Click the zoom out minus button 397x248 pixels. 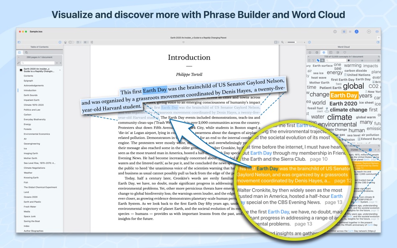pos(286,42)
